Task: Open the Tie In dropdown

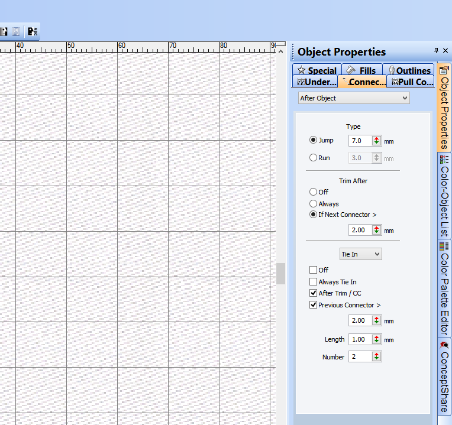Action: (361, 254)
